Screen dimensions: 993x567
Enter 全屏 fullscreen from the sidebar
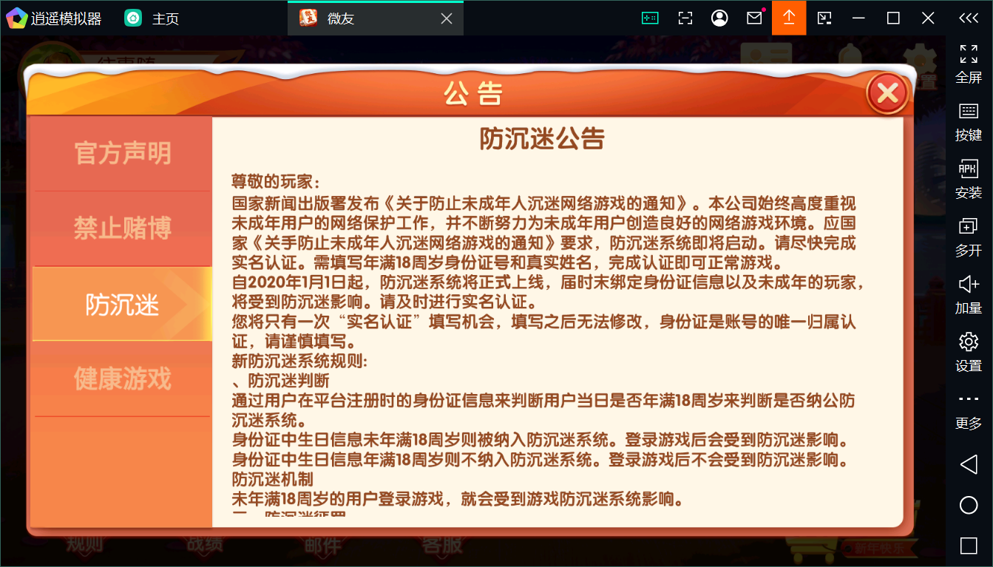coord(969,63)
